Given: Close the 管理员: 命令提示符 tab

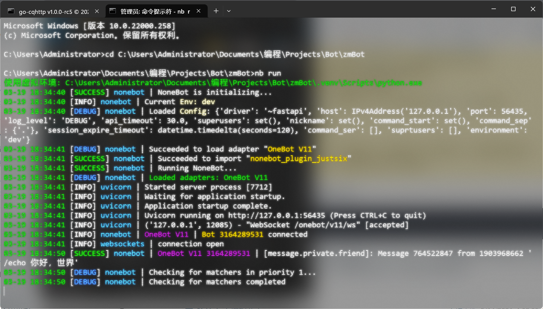Looking at the screenshot, I should pyautogui.click(x=198, y=11).
